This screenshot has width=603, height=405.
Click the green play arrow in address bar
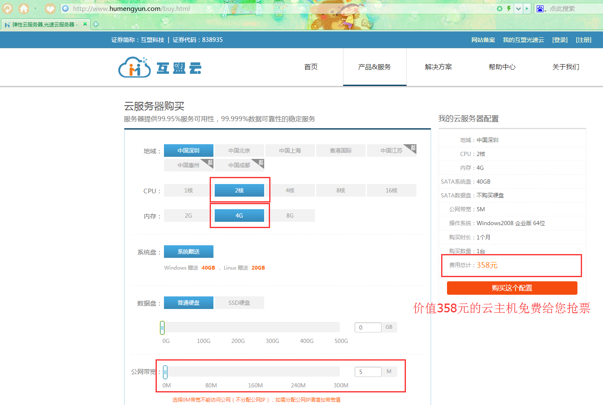point(527,8)
